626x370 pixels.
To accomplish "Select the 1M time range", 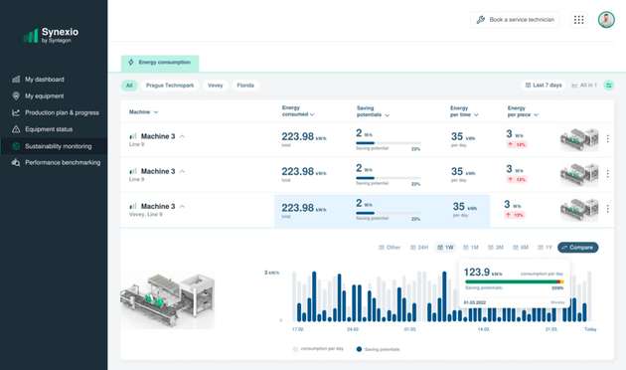I will coord(471,248).
